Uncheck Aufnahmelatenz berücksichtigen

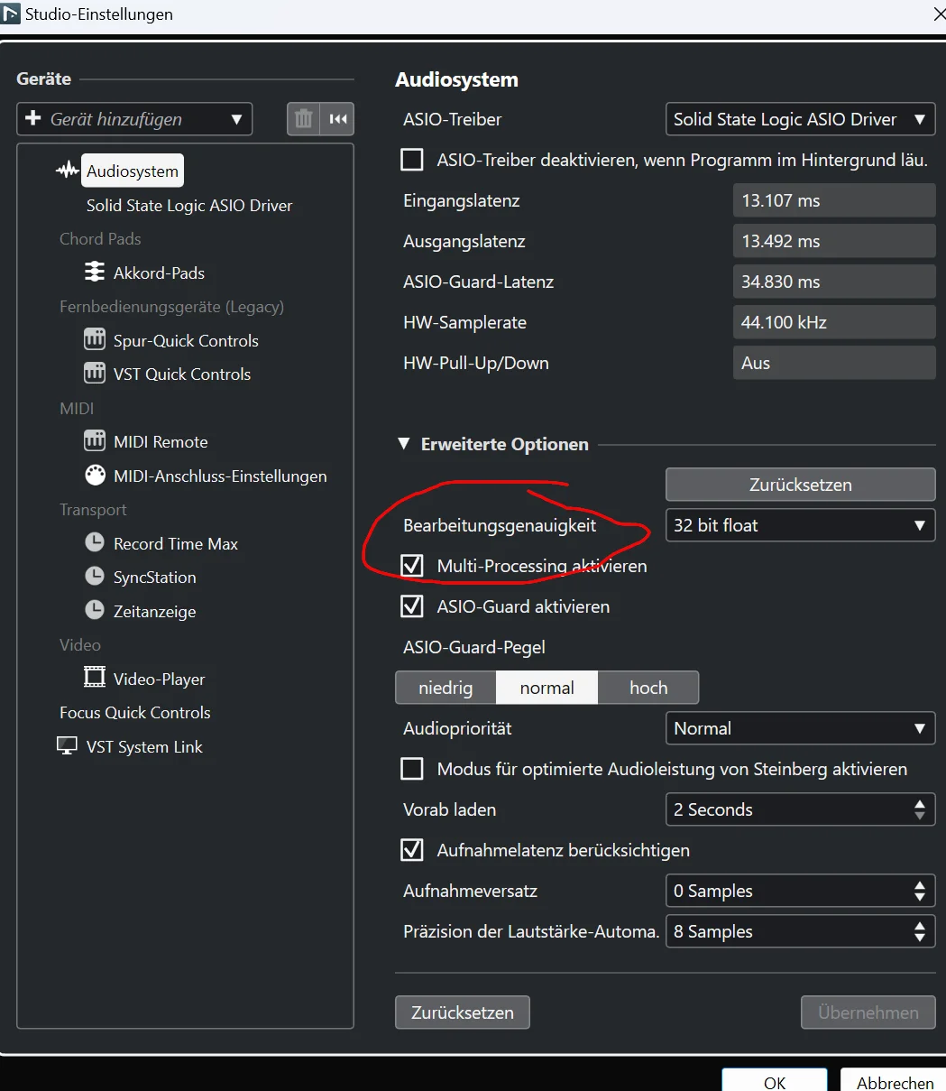click(412, 850)
